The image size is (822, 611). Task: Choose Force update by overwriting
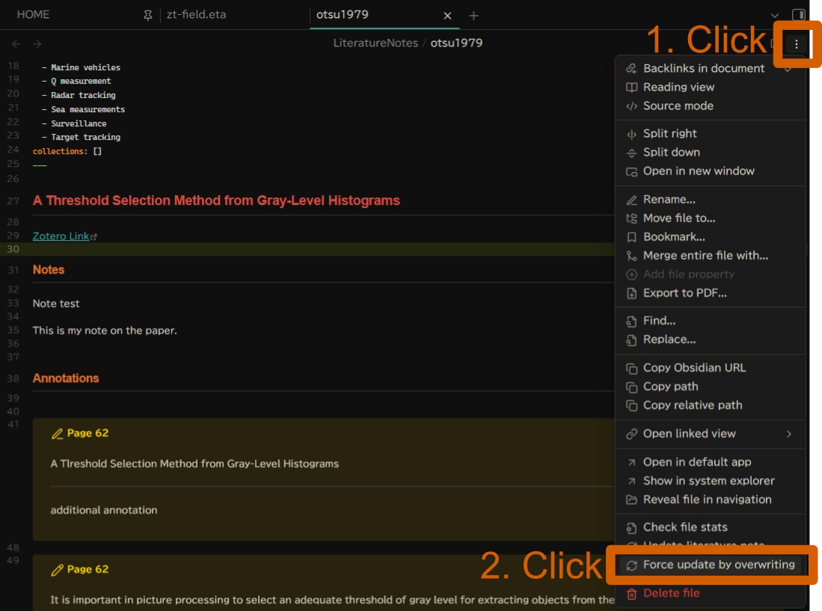[718, 565]
